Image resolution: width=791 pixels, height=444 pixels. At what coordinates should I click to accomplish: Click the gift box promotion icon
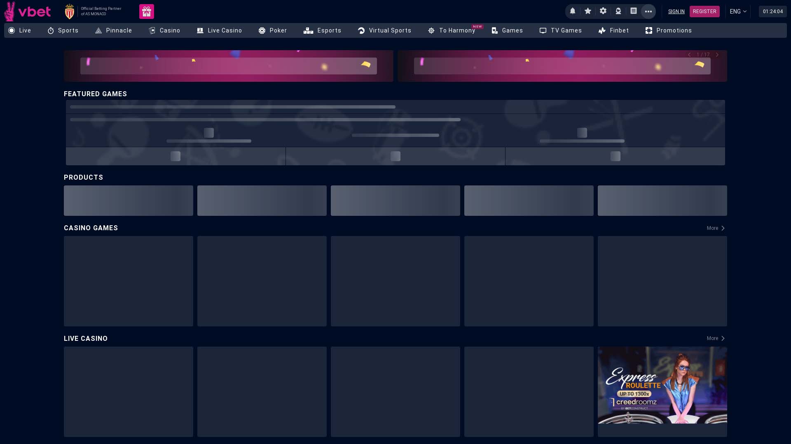tap(147, 11)
